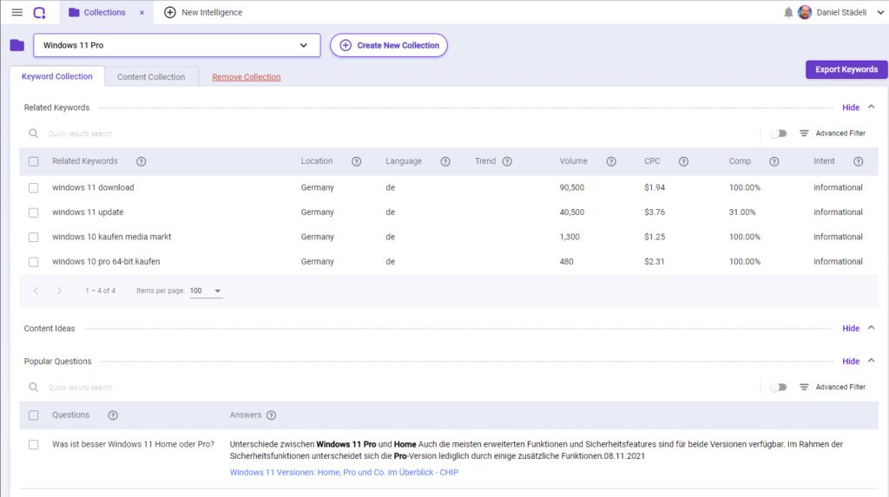
Task: Click Export Keywords button
Action: pyautogui.click(x=846, y=69)
